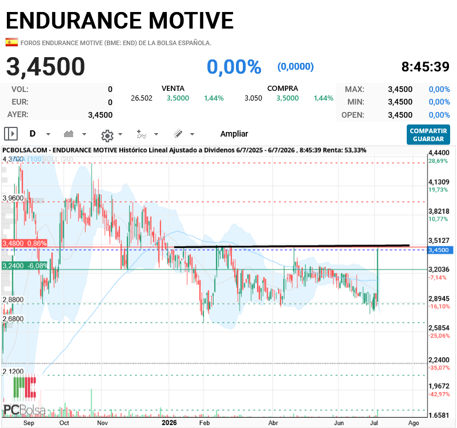Viewport: 457px width, 428px height.
Task: Open chart settings gear icon
Action: [x=107, y=135]
